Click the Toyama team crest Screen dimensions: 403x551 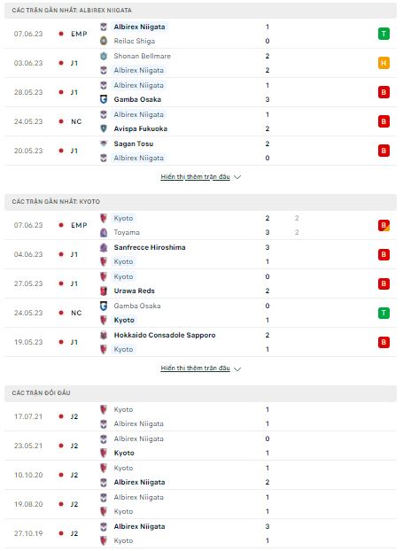point(104,232)
